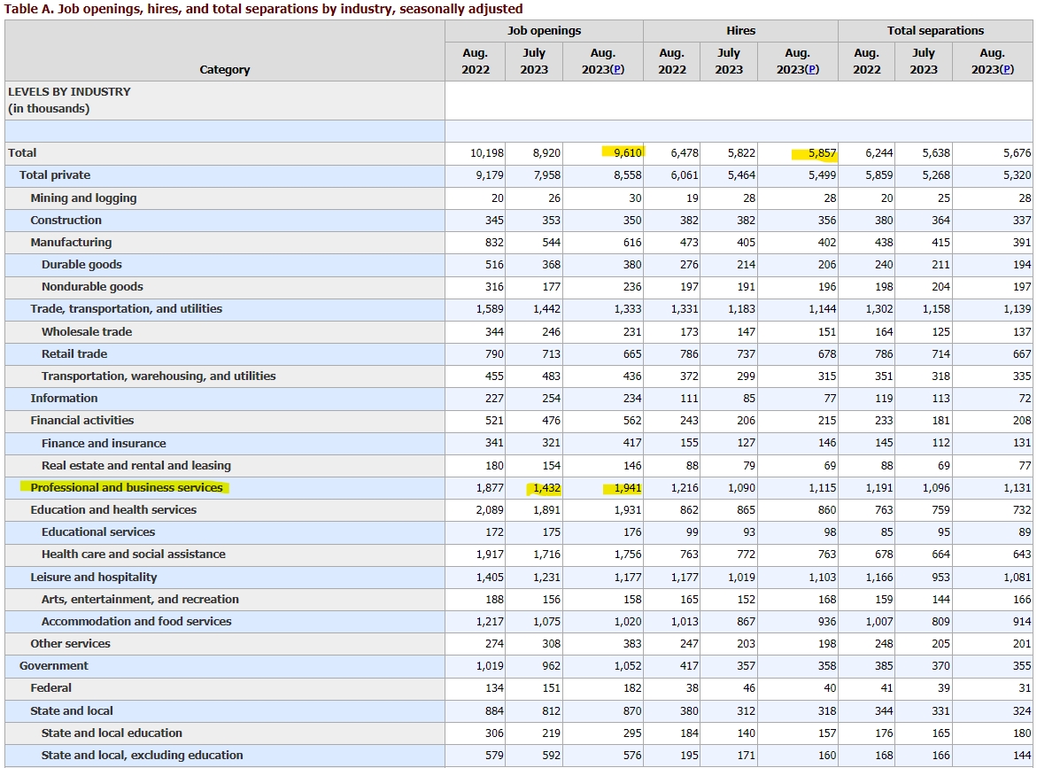The width and height of the screenshot is (1037, 768).
Task: Click the Total separations column group header
Action: pyautogui.click(x=935, y=30)
